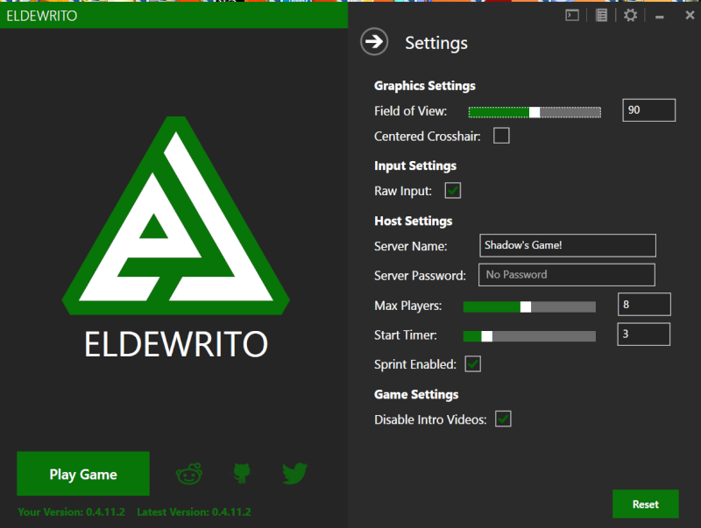Image resolution: width=701 pixels, height=528 pixels.
Task: Click the "Raw Input:" label
Action: (403, 191)
